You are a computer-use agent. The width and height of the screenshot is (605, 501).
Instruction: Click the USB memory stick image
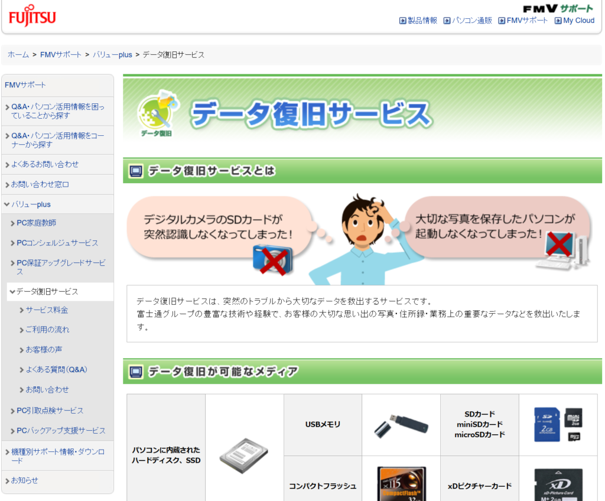coord(401,425)
